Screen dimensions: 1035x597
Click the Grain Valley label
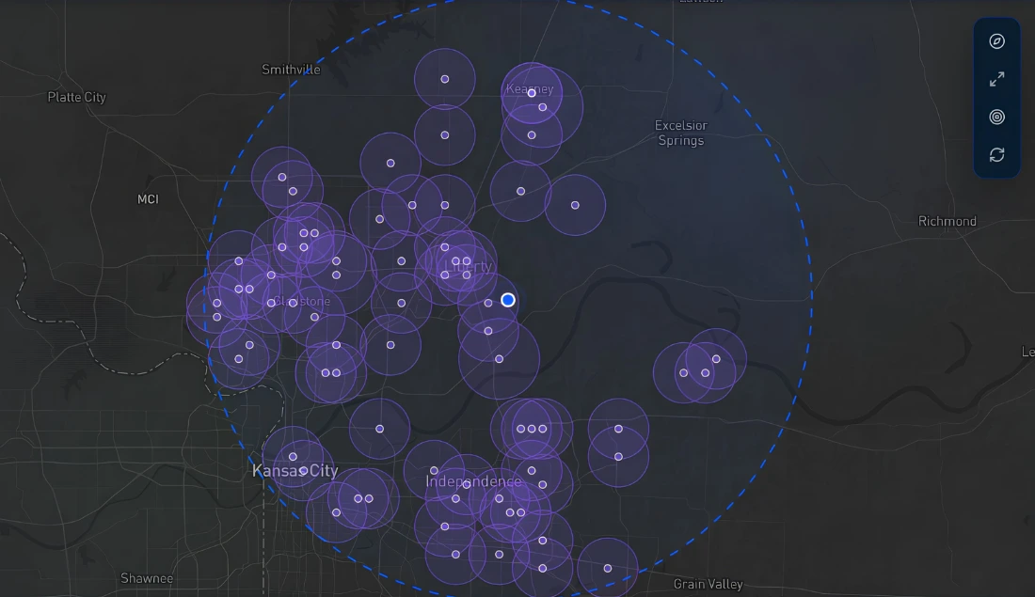click(x=709, y=584)
